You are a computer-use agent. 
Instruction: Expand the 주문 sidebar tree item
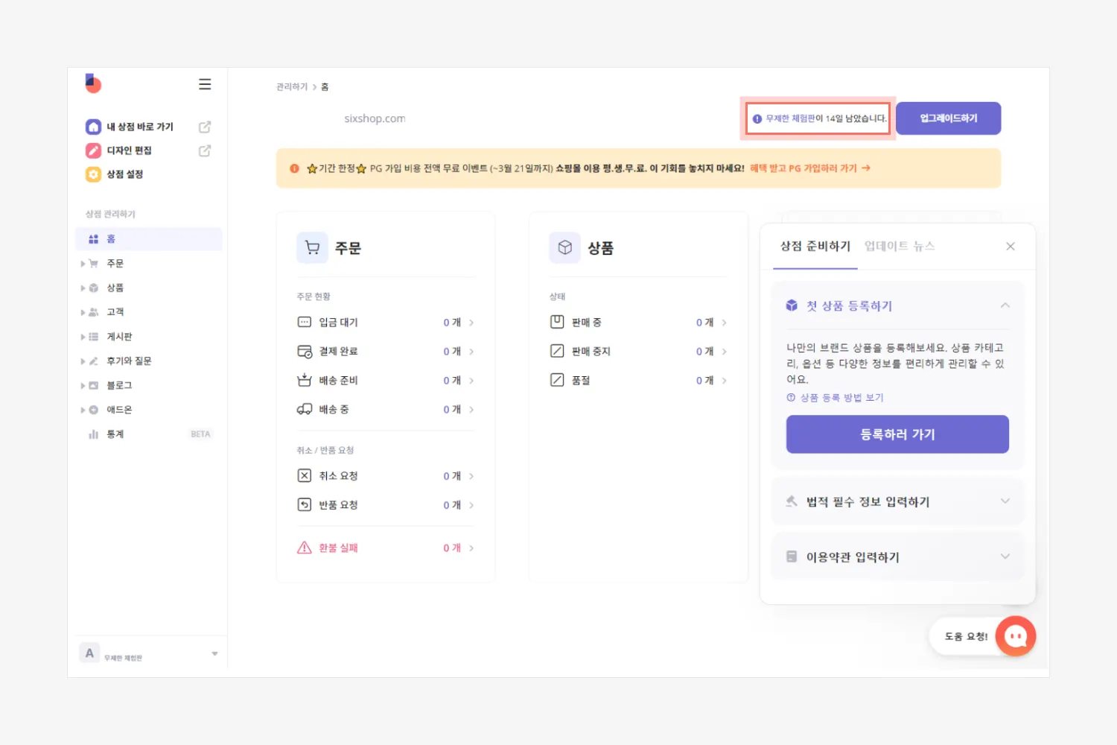83,264
